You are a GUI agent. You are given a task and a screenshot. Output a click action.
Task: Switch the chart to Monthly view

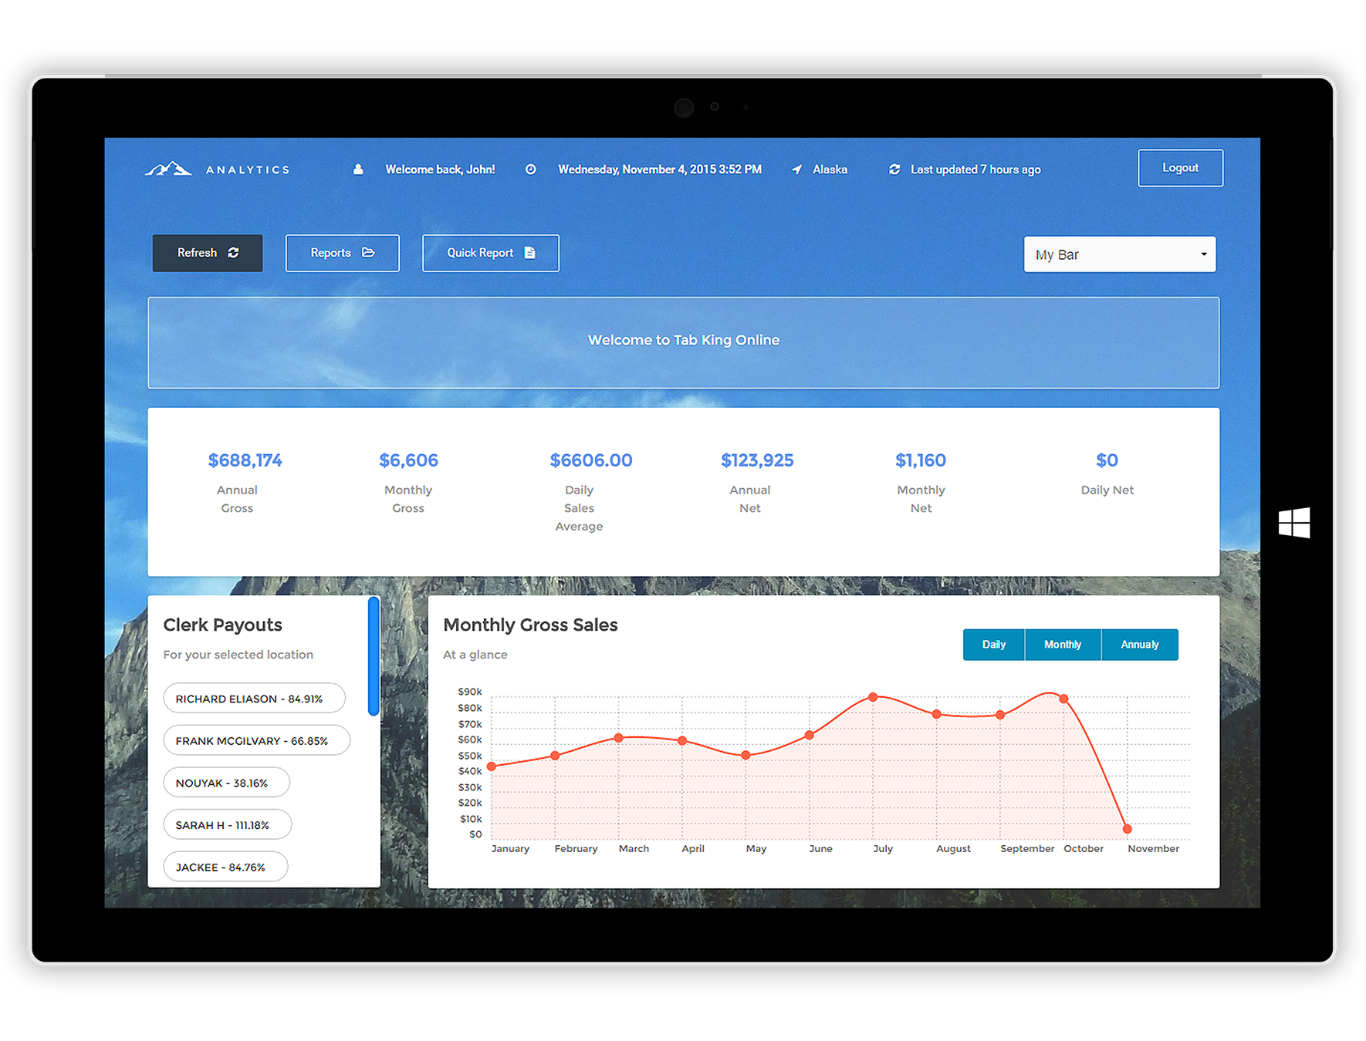coord(1063,645)
